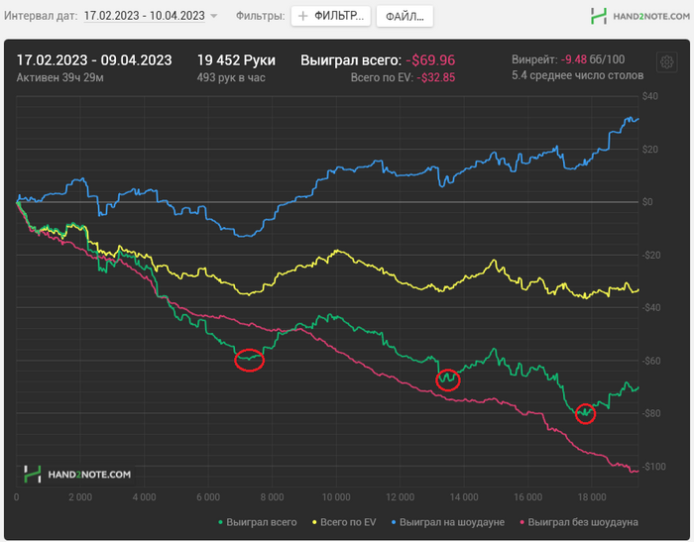Click the winrate value -9.48
This screenshot has height=542, width=694.
click(x=574, y=59)
